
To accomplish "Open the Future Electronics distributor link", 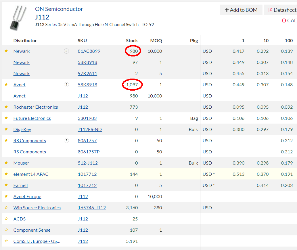I will pyautogui.click(x=32, y=118).
